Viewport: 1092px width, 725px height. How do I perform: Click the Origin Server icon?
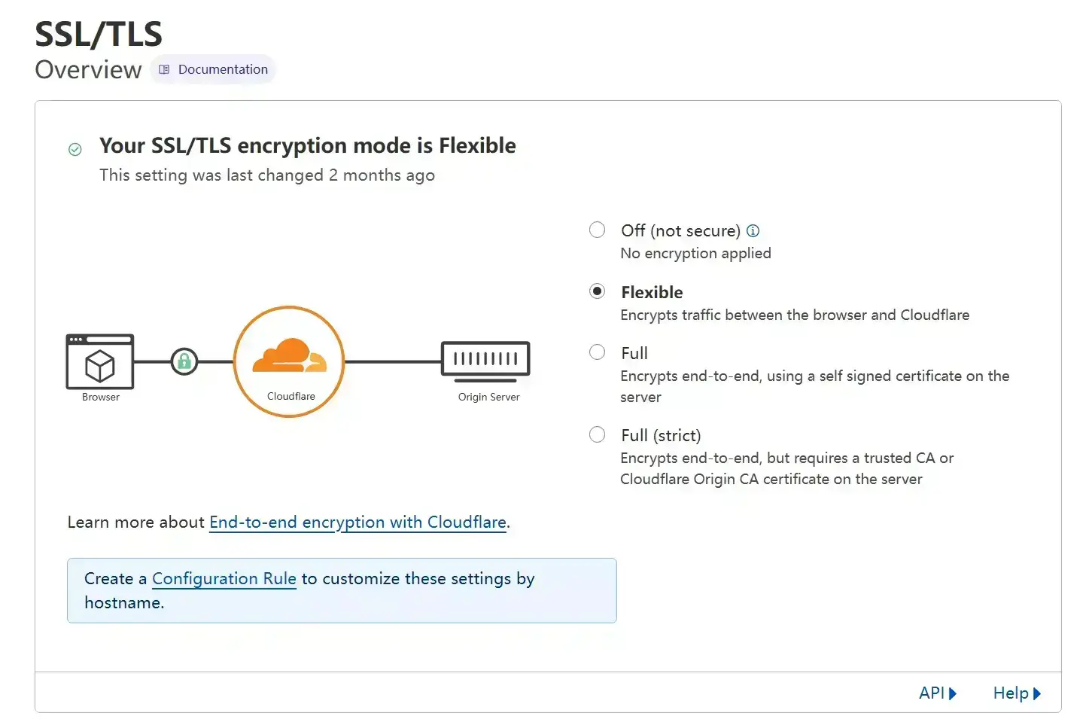point(485,359)
